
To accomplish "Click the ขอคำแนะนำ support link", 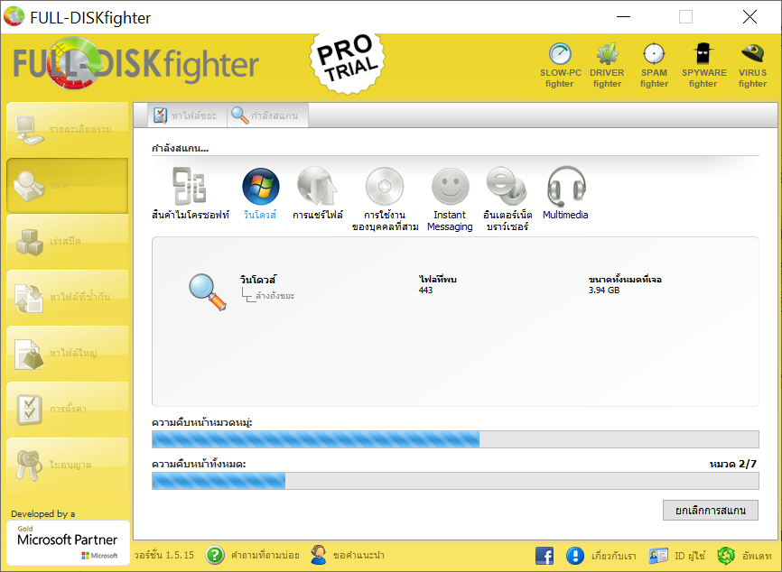I will pos(347,555).
